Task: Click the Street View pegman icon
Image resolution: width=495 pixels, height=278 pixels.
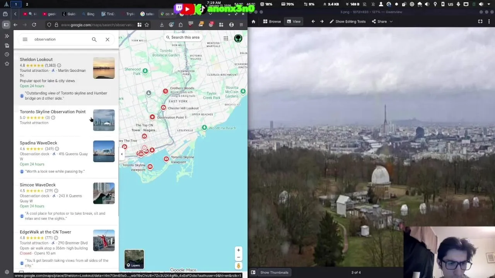Action: tap(239, 266)
